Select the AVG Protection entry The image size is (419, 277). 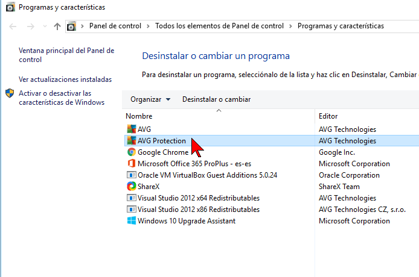click(162, 141)
